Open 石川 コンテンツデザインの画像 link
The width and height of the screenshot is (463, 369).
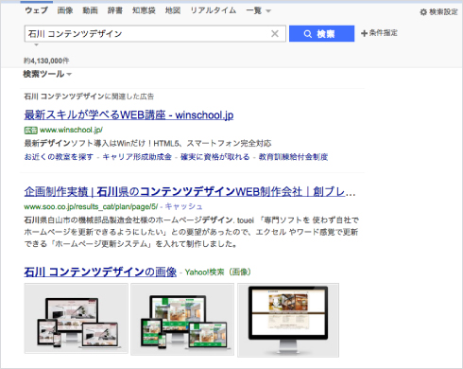click(100, 272)
